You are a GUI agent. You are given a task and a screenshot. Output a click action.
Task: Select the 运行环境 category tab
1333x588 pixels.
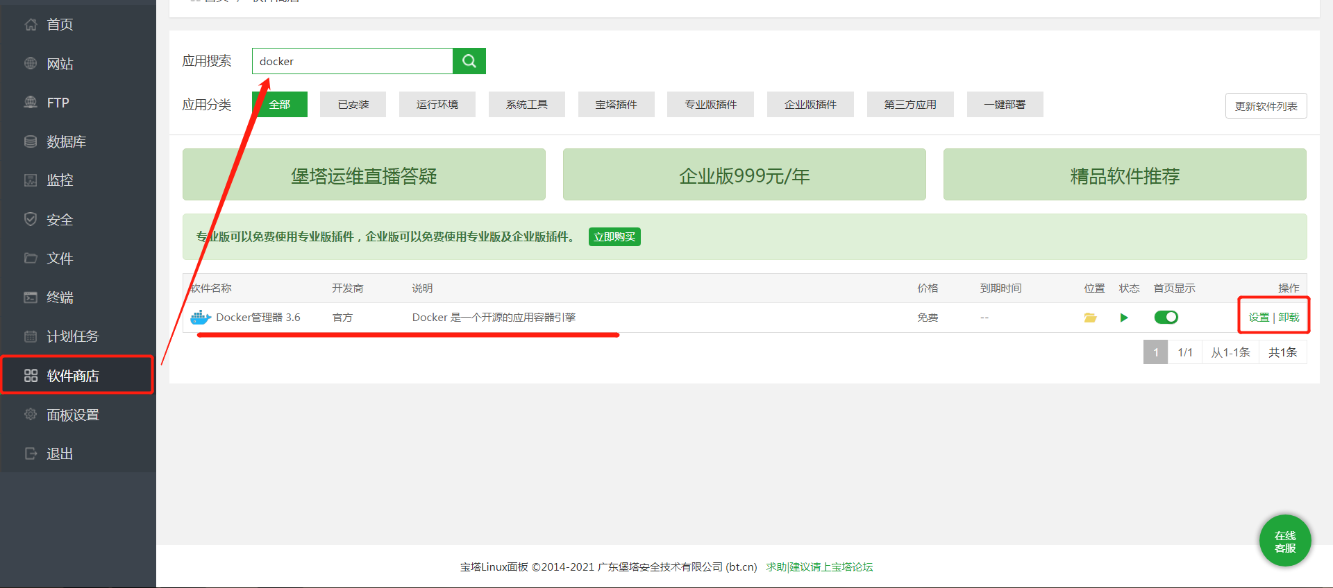(x=437, y=105)
